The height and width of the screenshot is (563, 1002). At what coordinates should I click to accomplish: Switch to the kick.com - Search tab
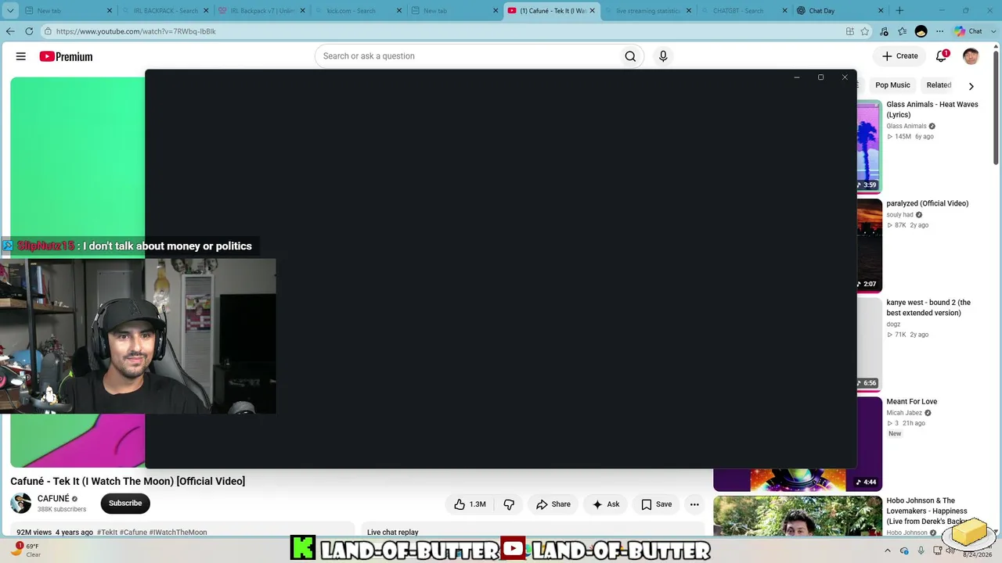click(357, 11)
